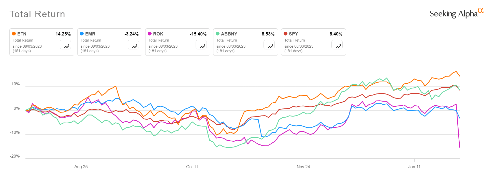Image resolution: width=496 pixels, height=171 pixels.
Task: Click the orange dot next to ETN
Action: click(x=14, y=33)
